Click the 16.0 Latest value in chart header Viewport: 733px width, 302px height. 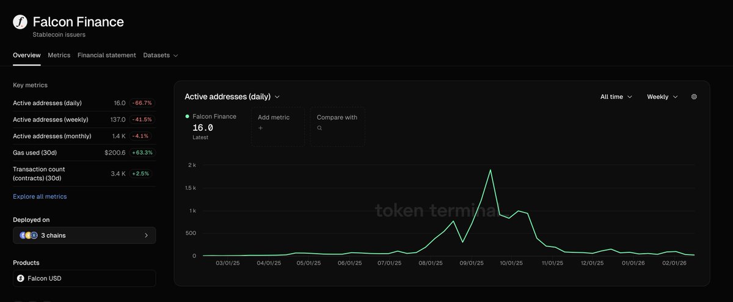point(203,128)
